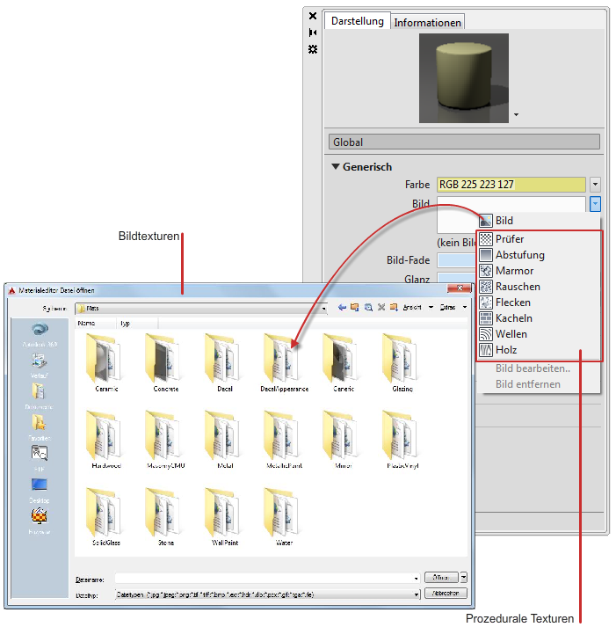Open FTP location in sidebar
The width and height of the screenshot is (616, 627).
[40, 458]
